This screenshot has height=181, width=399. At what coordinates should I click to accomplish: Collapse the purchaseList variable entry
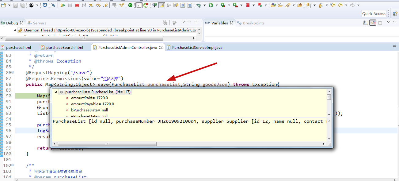55,92
